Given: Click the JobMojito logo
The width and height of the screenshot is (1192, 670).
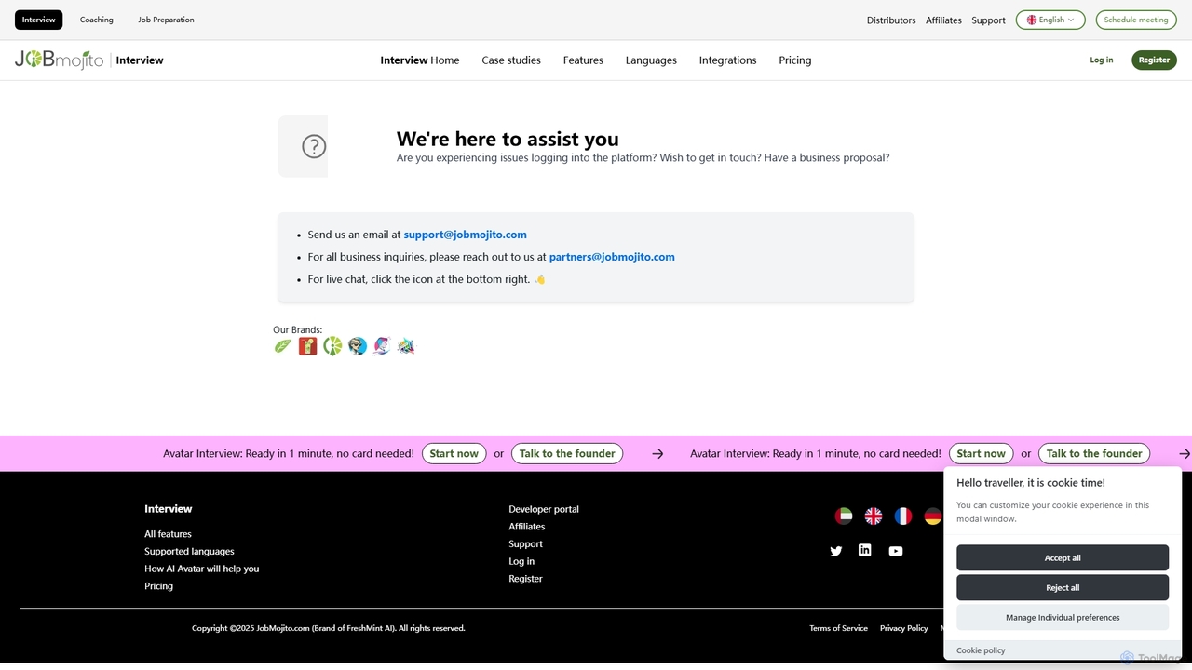Looking at the screenshot, I should [x=60, y=60].
